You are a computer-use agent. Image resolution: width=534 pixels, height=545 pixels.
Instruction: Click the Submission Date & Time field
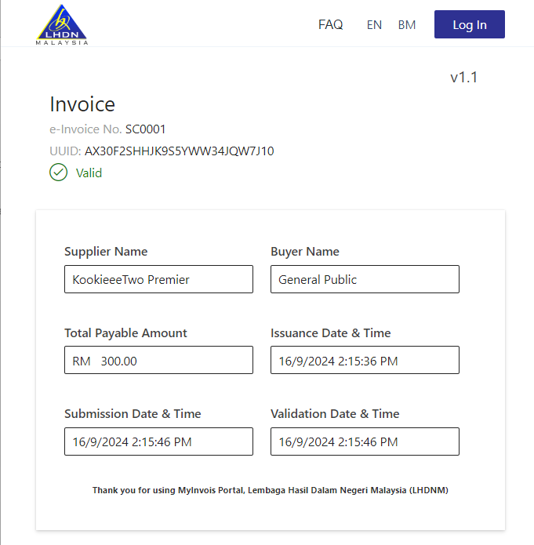click(158, 441)
